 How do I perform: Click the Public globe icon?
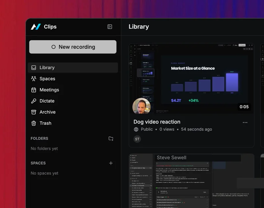pos(136,129)
